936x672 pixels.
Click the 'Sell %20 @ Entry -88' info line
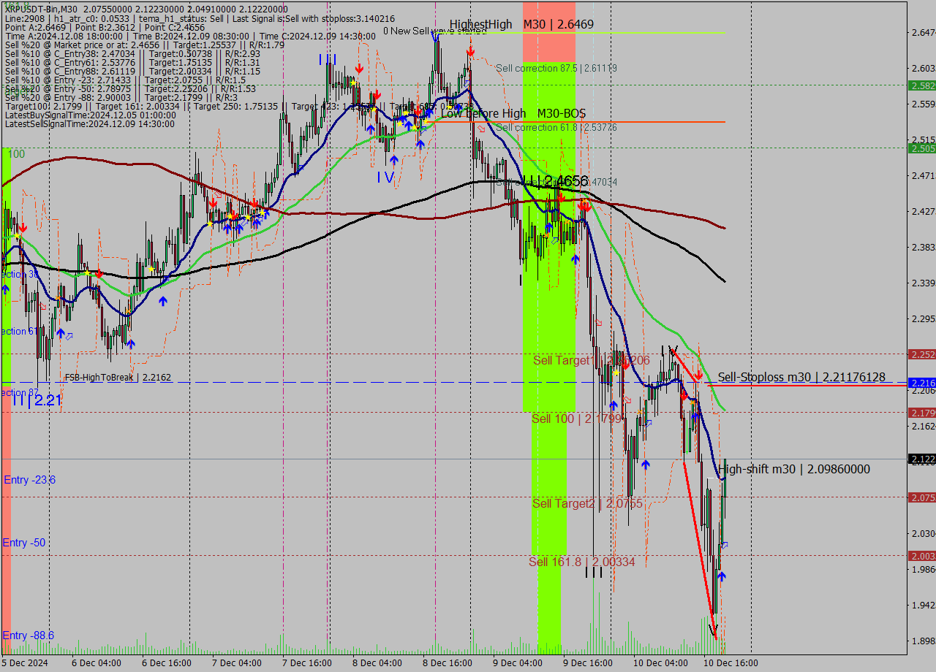point(121,97)
